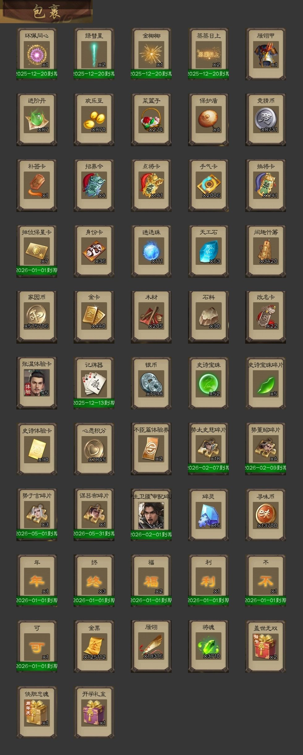
Task: Choose the 寻味币 coin item
Action: coord(266,515)
